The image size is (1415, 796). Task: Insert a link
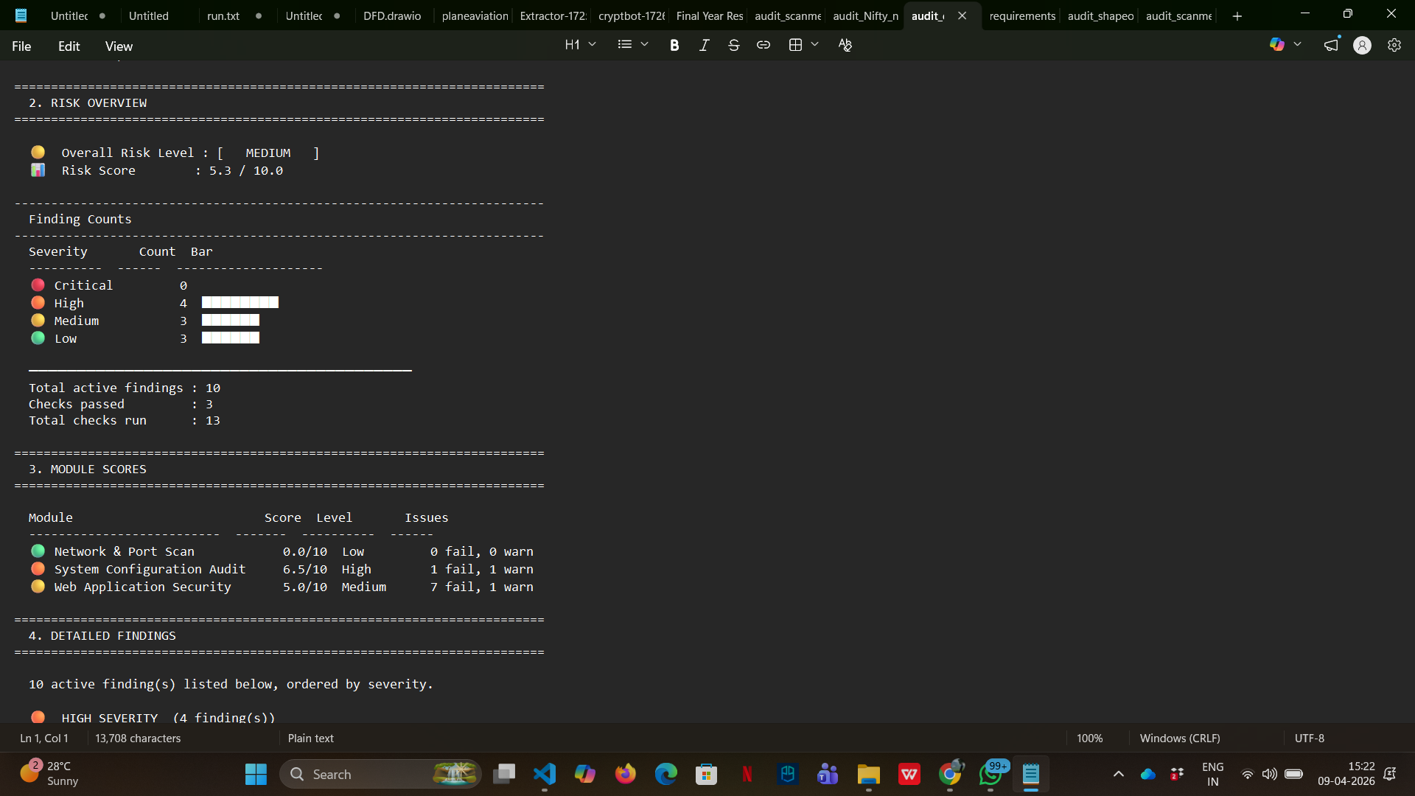click(764, 45)
